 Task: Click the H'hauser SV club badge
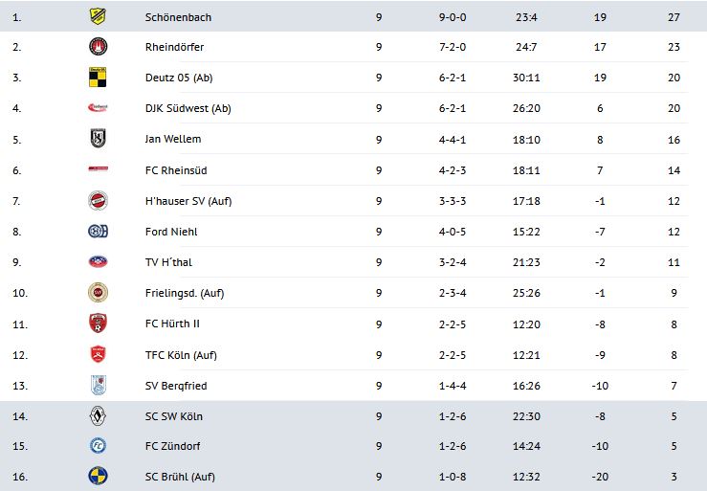tap(98, 200)
